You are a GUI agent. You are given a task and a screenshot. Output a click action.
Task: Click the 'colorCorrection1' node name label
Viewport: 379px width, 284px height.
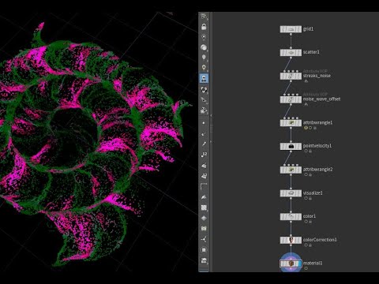pyautogui.click(x=320, y=240)
